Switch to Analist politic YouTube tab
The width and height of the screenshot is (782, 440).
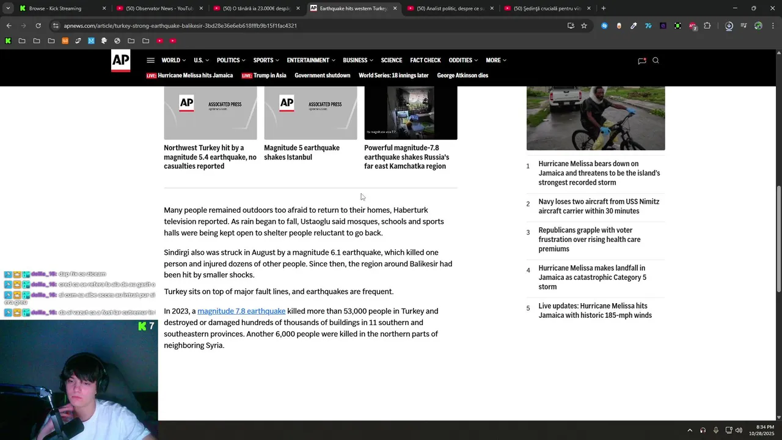coord(450,9)
